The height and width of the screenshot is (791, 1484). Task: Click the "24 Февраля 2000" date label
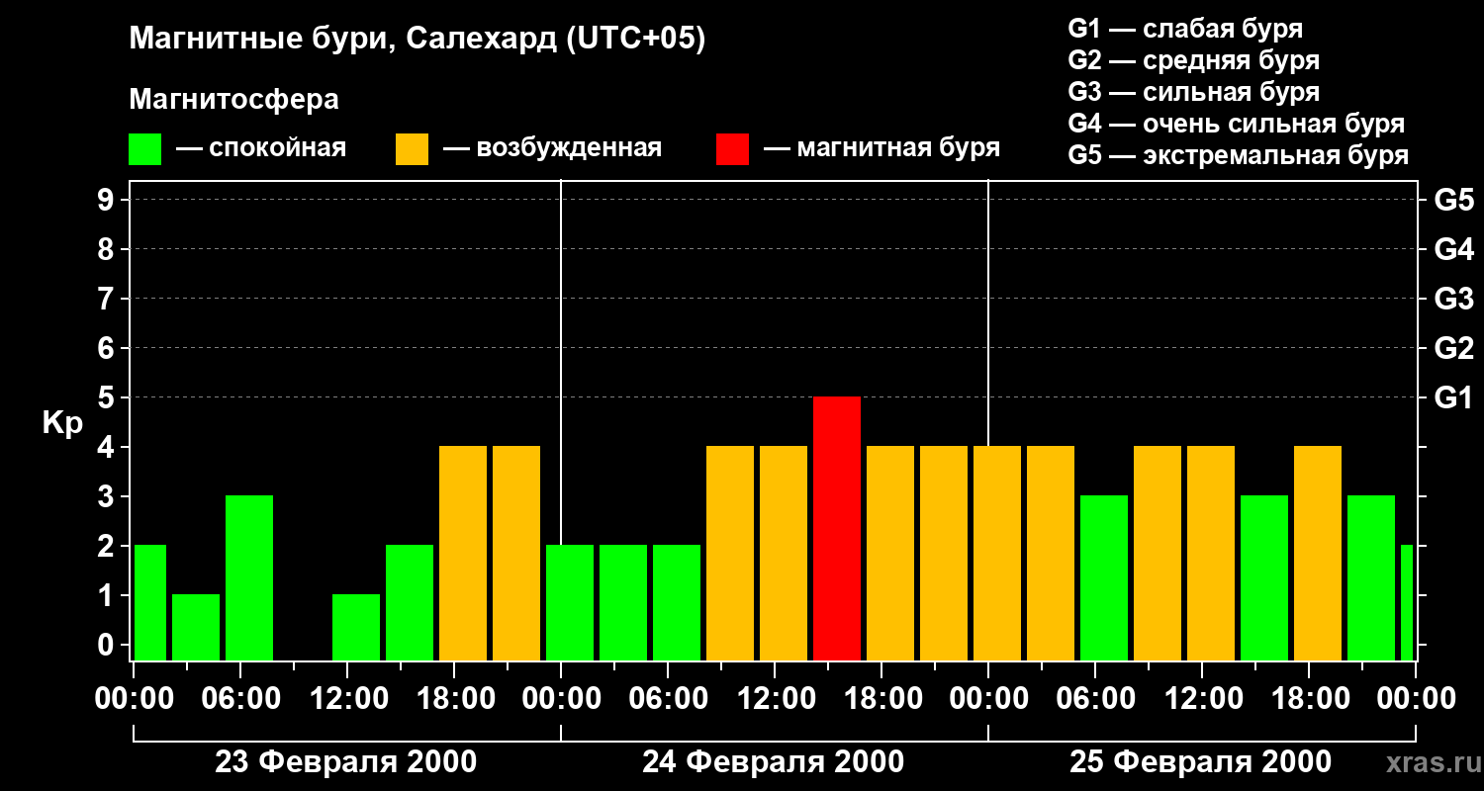[x=774, y=762]
